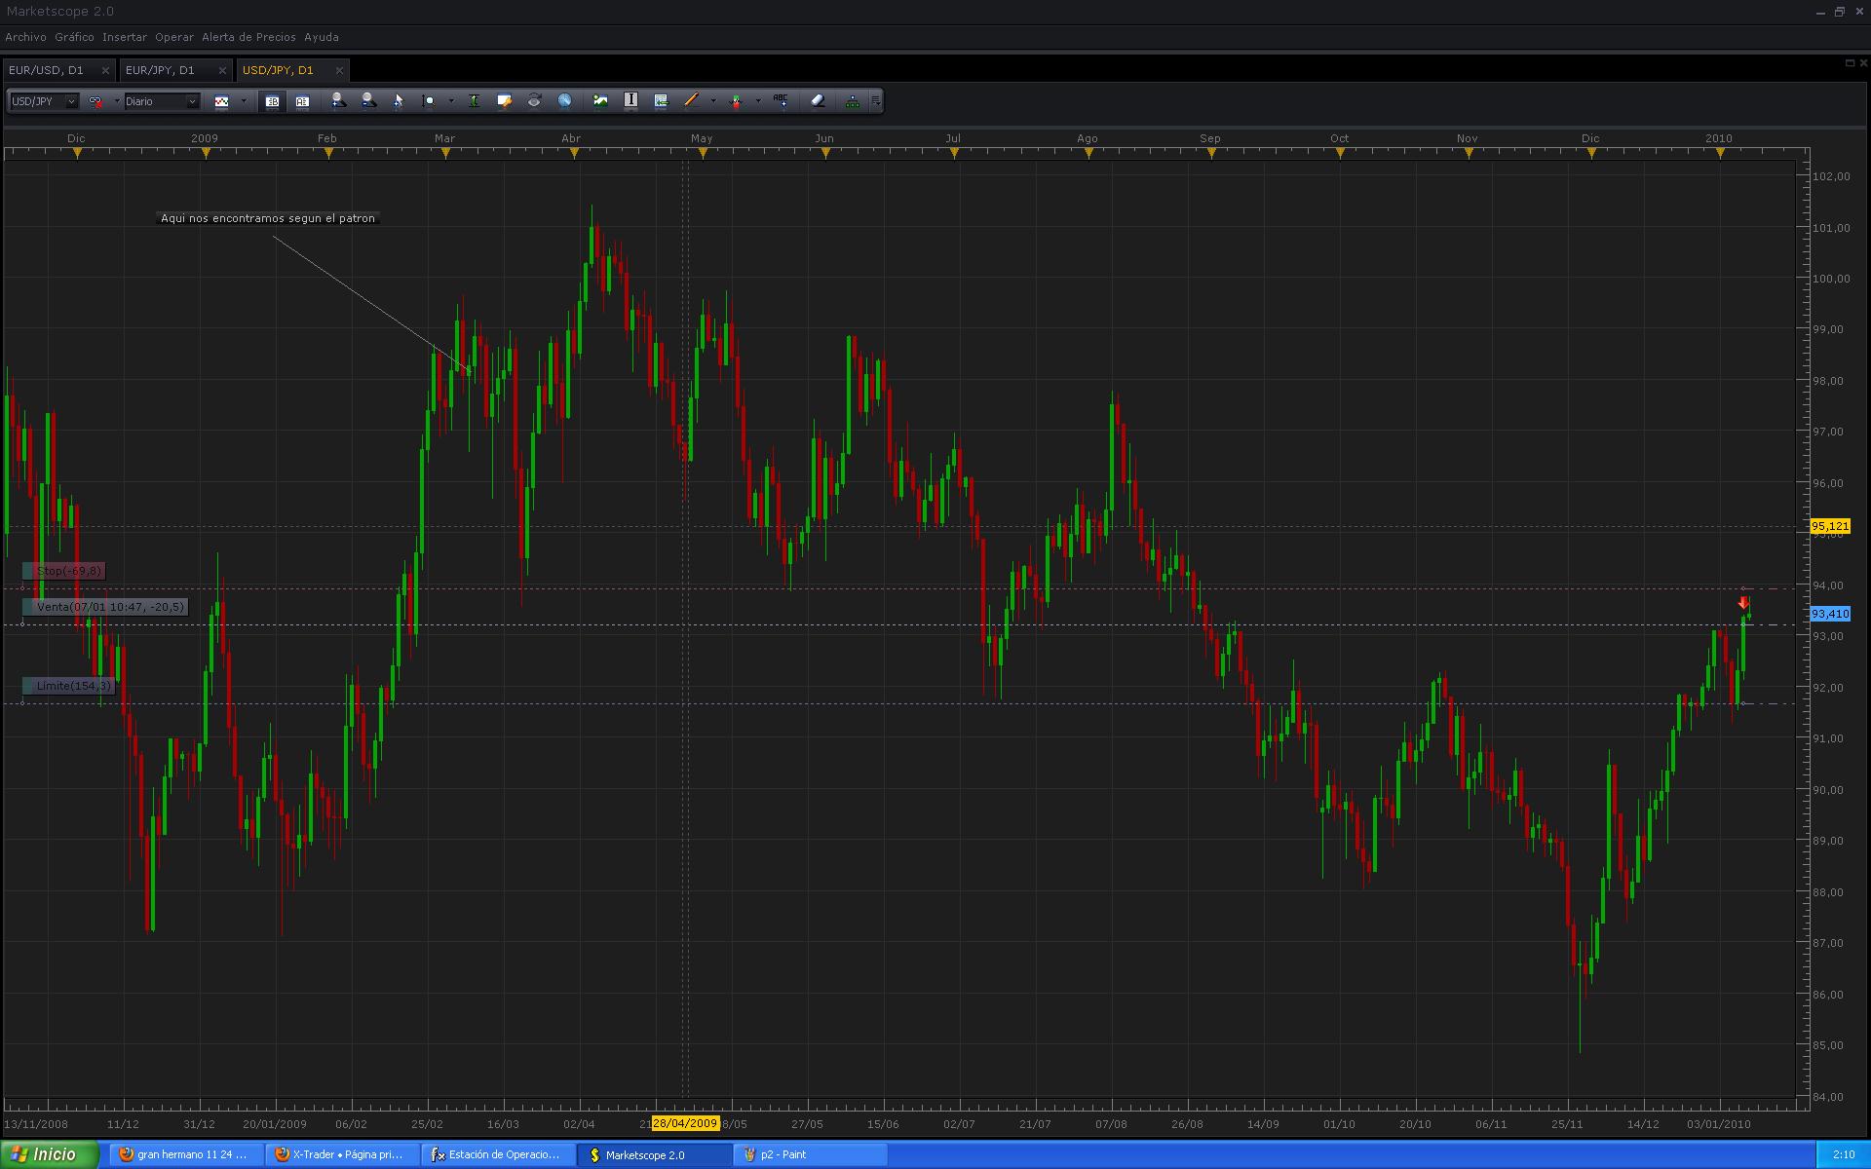
Task: Select the cursor pointer tool
Action: 398,100
